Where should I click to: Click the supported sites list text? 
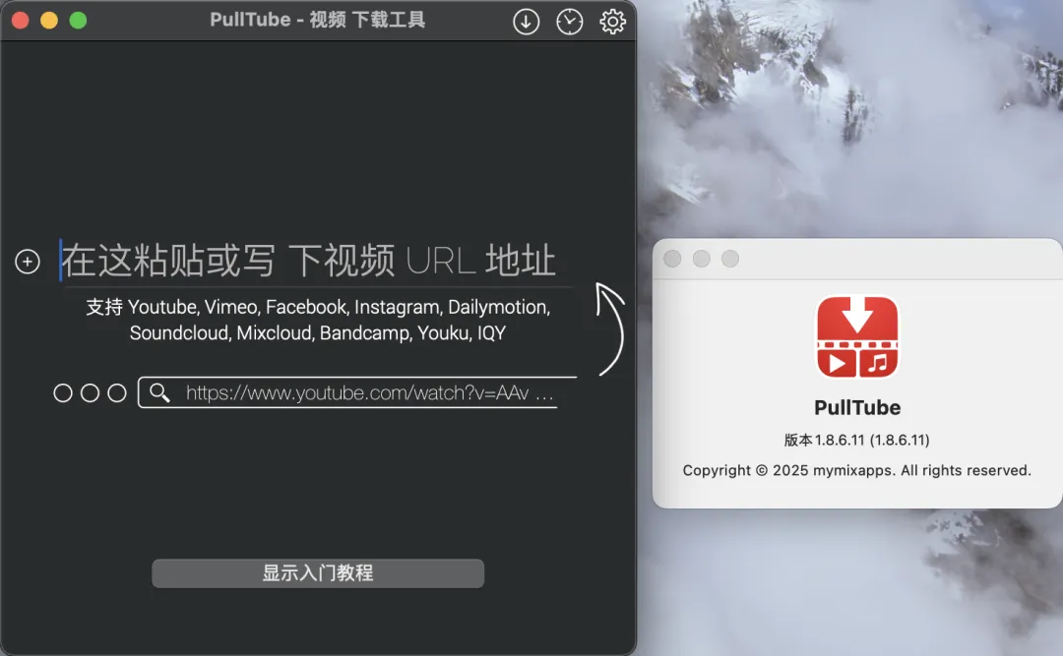[317, 320]
